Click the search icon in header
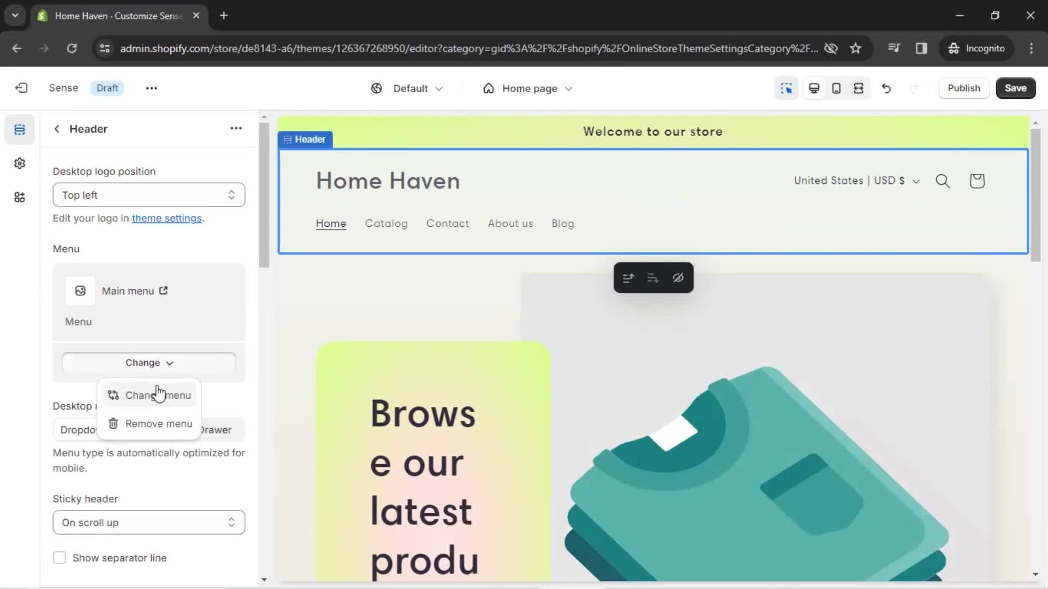Image resolution: width=1048 pixels, height=589 pixels. 943,181
